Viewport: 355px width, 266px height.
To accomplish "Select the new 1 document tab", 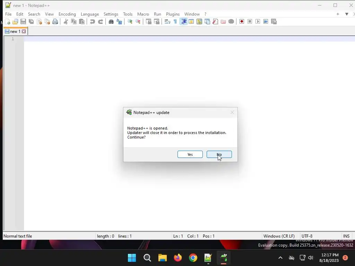I will coord(15,32).
